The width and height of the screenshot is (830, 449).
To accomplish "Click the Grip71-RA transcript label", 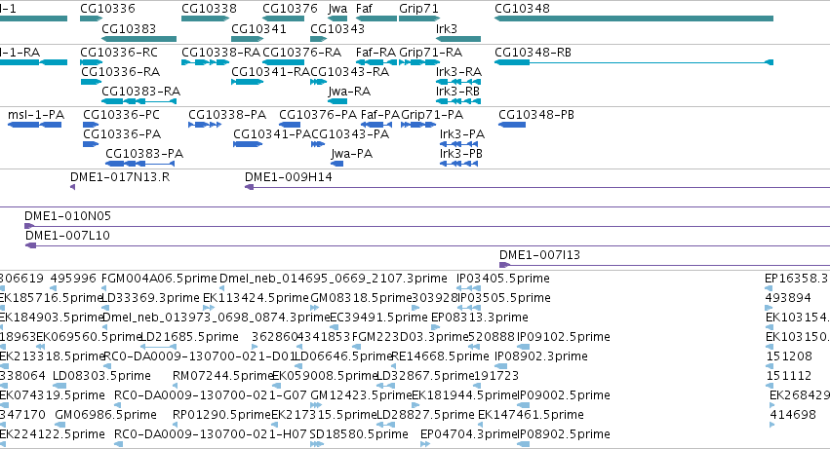I will point(430,53).
